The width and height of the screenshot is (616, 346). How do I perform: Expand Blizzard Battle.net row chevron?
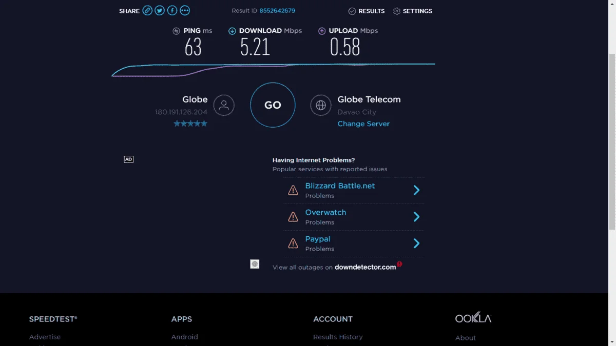click(417, 190)
